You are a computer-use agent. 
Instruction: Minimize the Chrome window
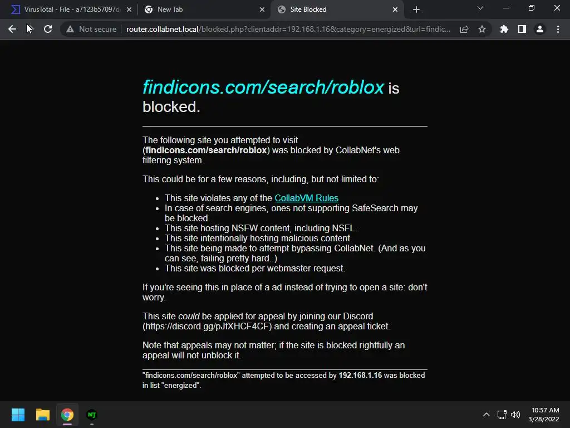coord(505,8)
